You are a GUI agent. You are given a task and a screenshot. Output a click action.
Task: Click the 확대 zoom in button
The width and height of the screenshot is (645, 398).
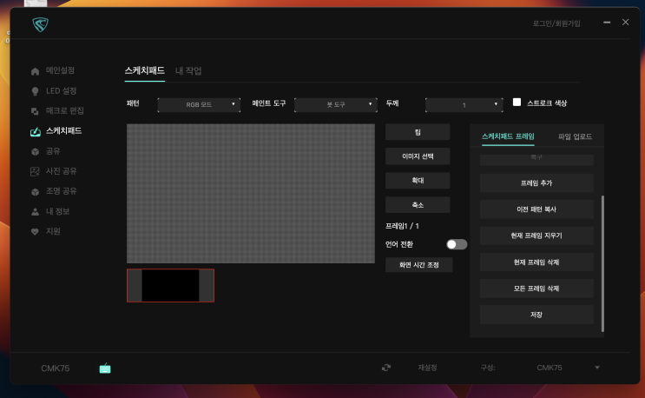coord(418,181)
